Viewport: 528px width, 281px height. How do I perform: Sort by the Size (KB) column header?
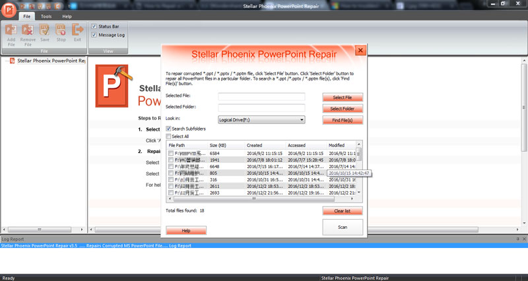click(x=226, y=145)
